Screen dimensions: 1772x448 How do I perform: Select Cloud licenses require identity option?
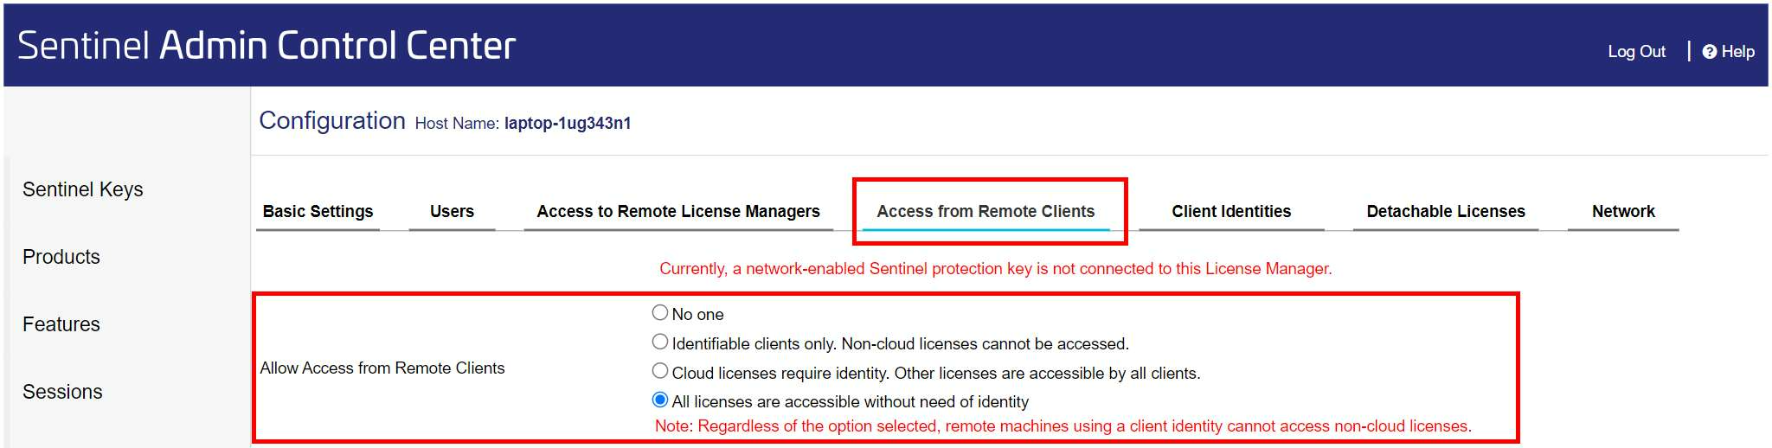tap(660, 371)
